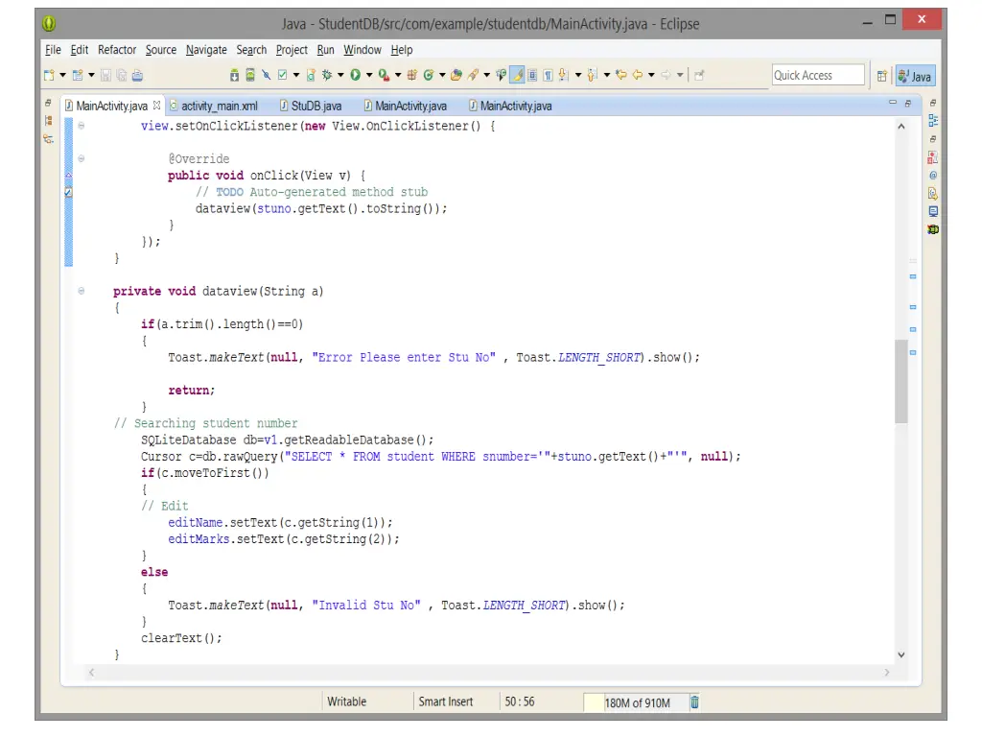Viewport: 982px width, 737px height.
Task: Toggle the Pin Editor button
Action: pos(699,75)
